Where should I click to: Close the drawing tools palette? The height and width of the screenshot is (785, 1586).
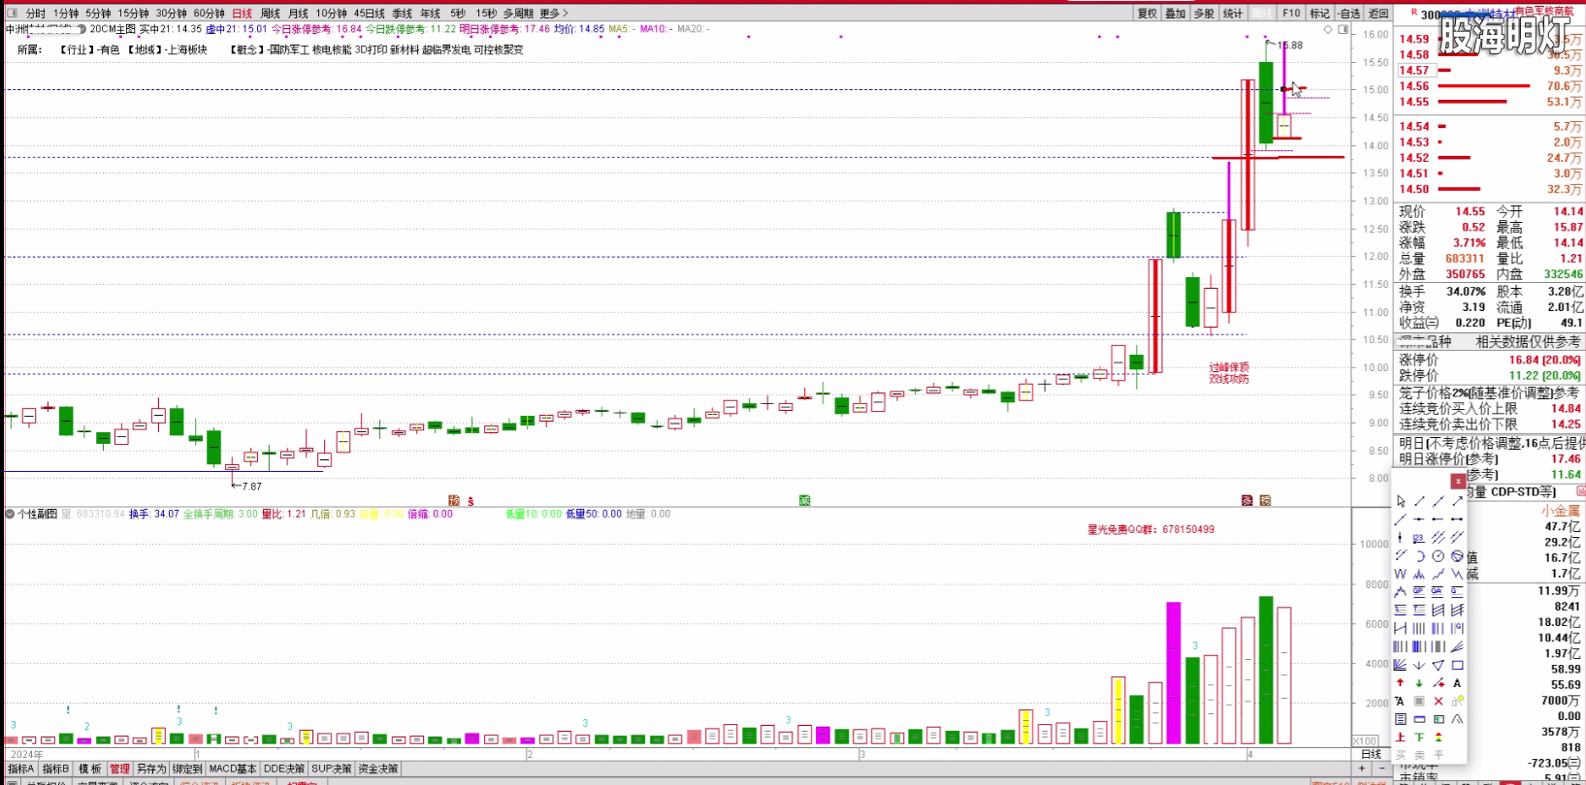[1458, 481]
